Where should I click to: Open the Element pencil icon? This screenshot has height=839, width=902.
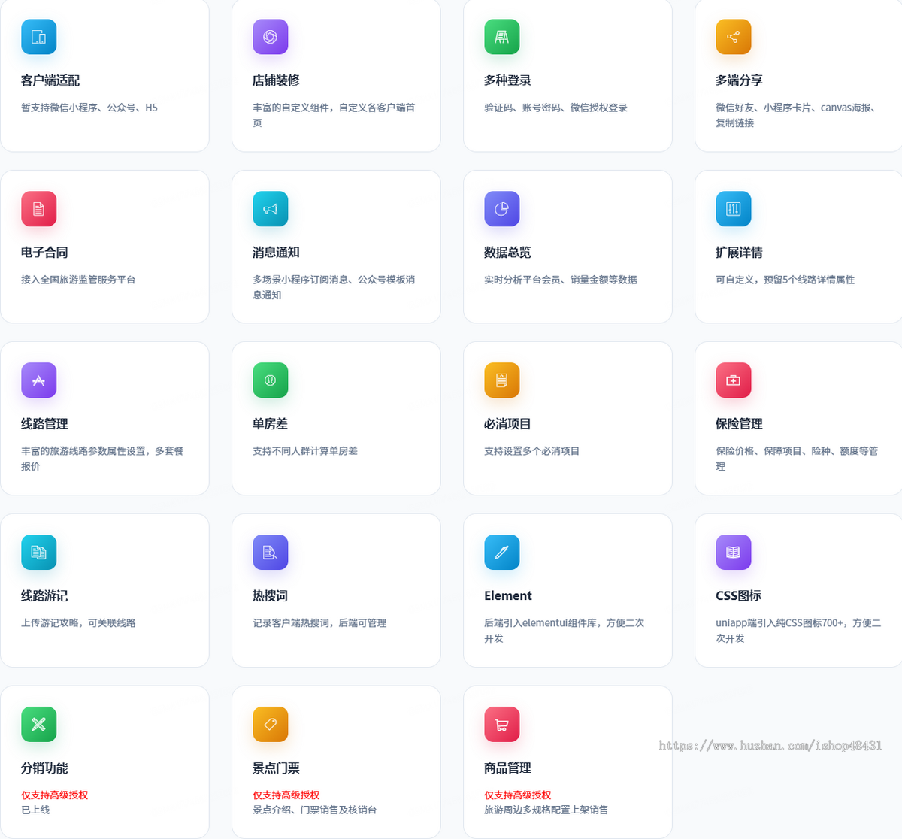click(x=502, y=553)
